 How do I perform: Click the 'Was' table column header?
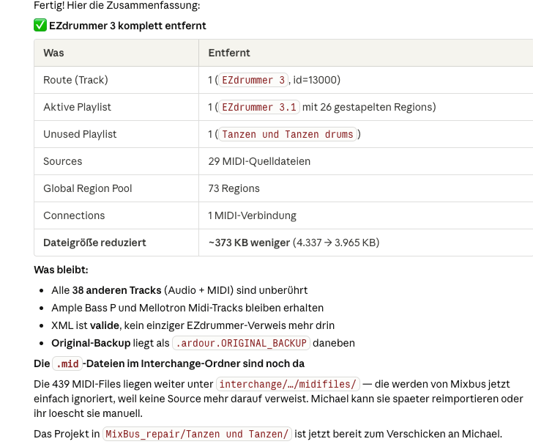click(53, 53)
